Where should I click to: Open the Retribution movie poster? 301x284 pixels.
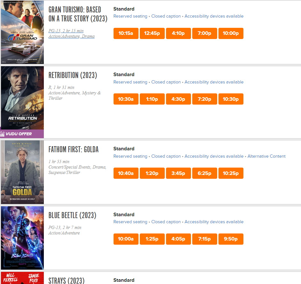pos(22,98)
